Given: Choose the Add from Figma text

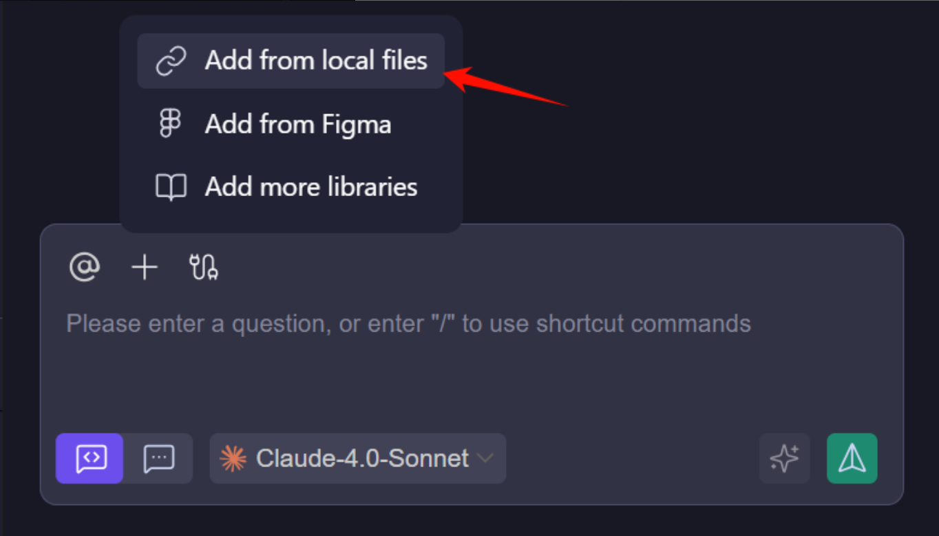Looking at the screenshot, I should [x=298, y=125].
